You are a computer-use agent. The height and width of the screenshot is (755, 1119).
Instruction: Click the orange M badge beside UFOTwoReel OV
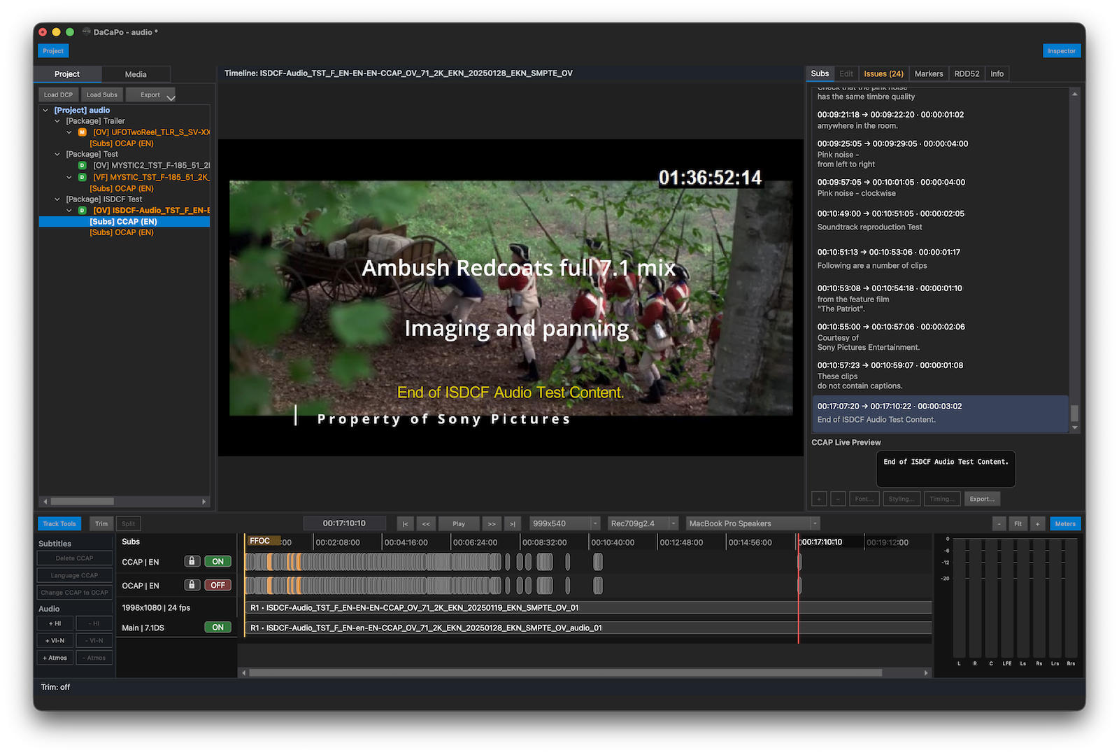(82, 132)
